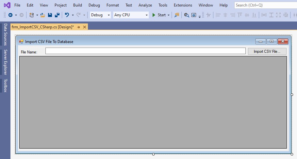Click the Make Same Height icon

(x=271, y=15)
